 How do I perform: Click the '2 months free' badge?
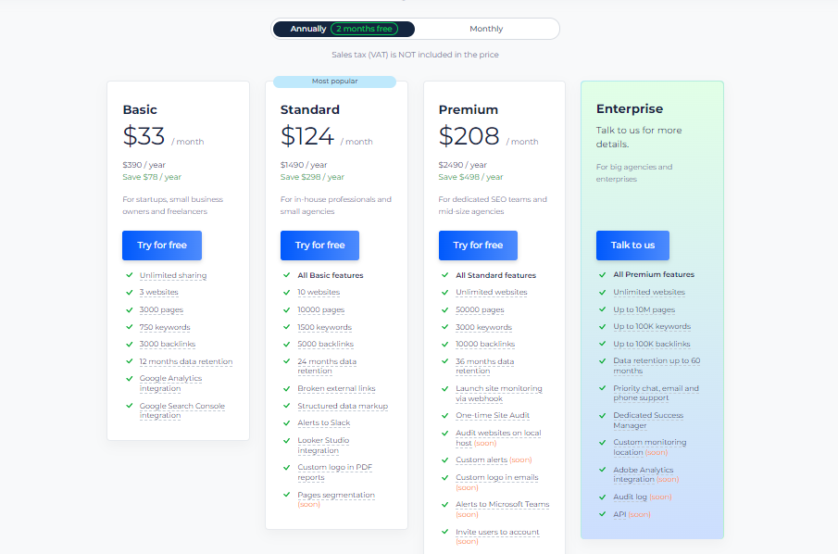click(x=364, y=29)
